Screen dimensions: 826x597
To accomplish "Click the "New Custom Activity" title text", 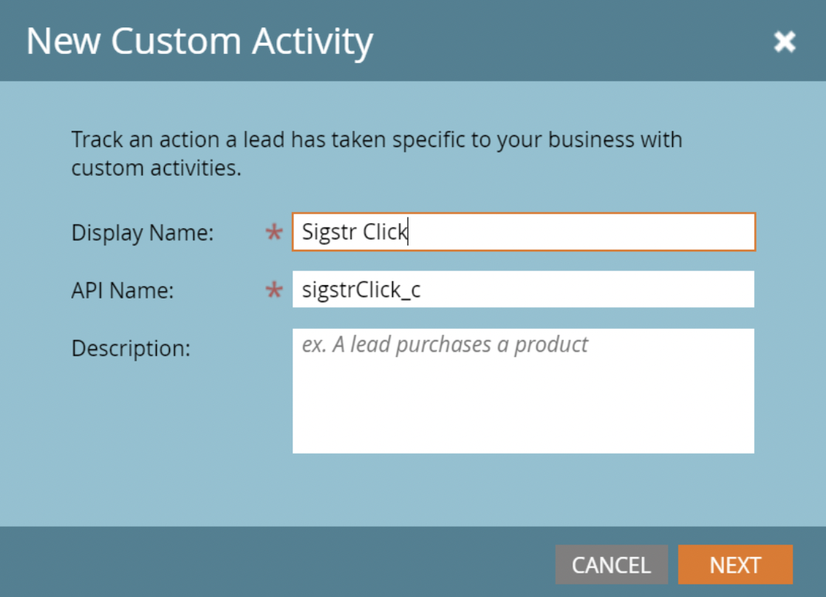I will click(199, 41).
